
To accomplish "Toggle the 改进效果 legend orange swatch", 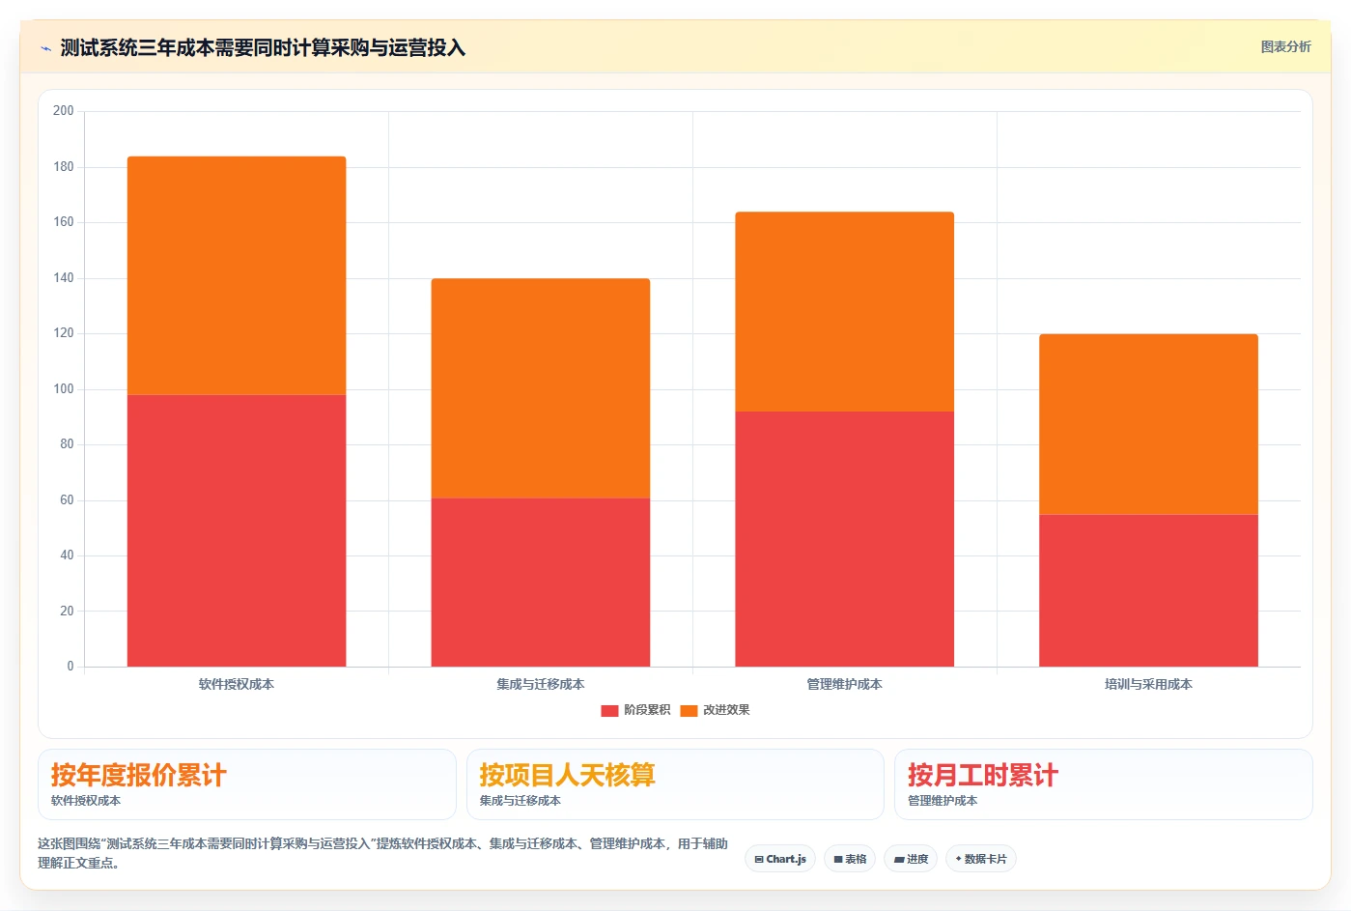I will tap(689, 710).
